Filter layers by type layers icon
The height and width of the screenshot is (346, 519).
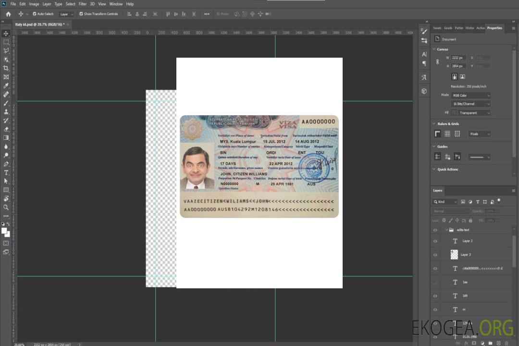click(478, 202)
